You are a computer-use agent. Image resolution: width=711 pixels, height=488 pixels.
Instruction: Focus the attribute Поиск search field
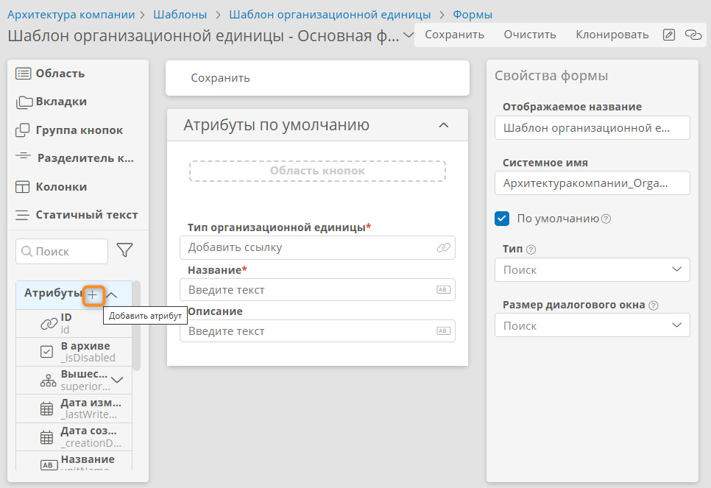click(62, 251)
